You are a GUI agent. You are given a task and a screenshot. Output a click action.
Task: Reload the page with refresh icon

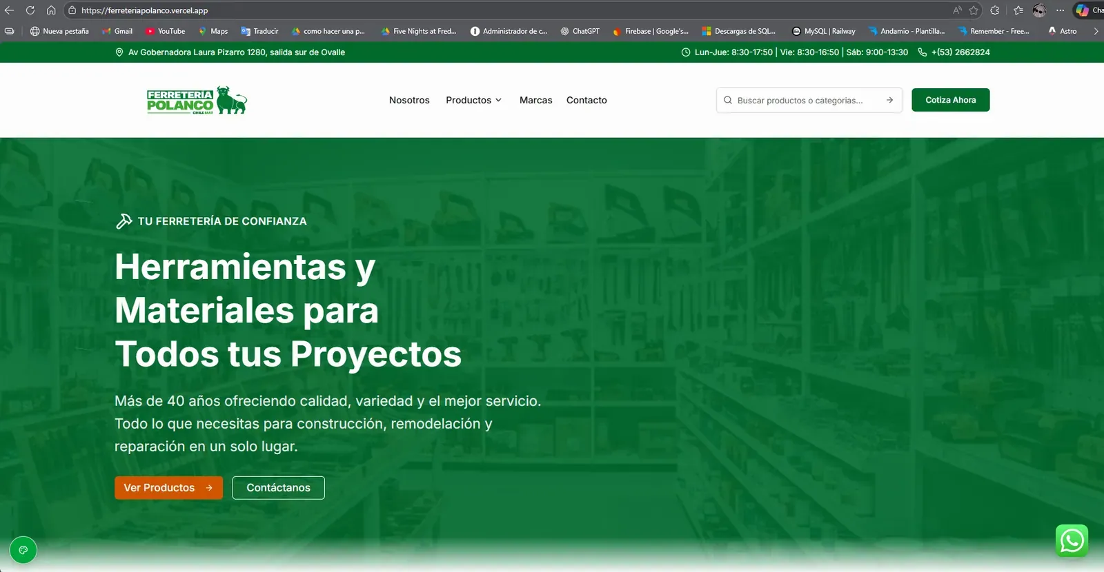[x=30, y=10]
